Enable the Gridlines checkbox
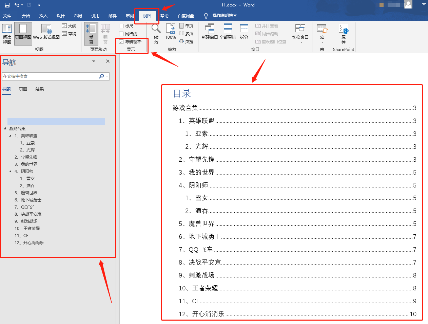 click(121, 34)
